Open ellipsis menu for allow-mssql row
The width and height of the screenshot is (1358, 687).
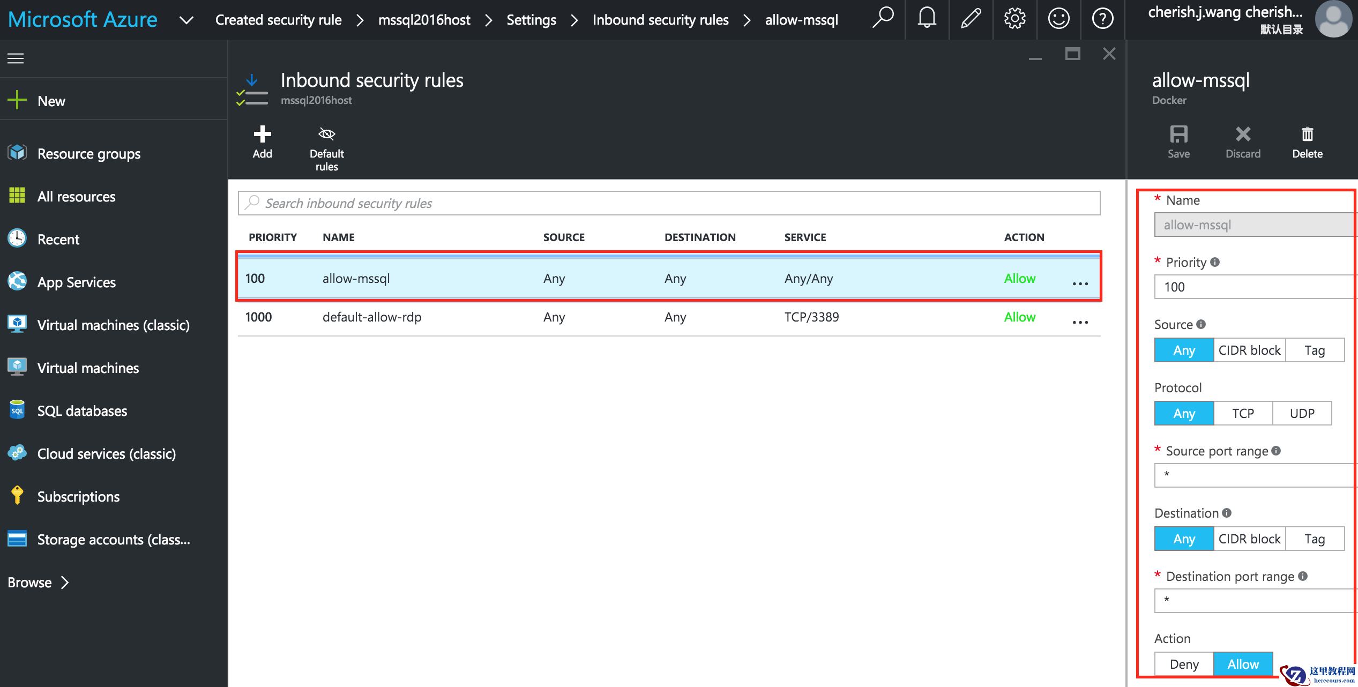coord(1080,283)
